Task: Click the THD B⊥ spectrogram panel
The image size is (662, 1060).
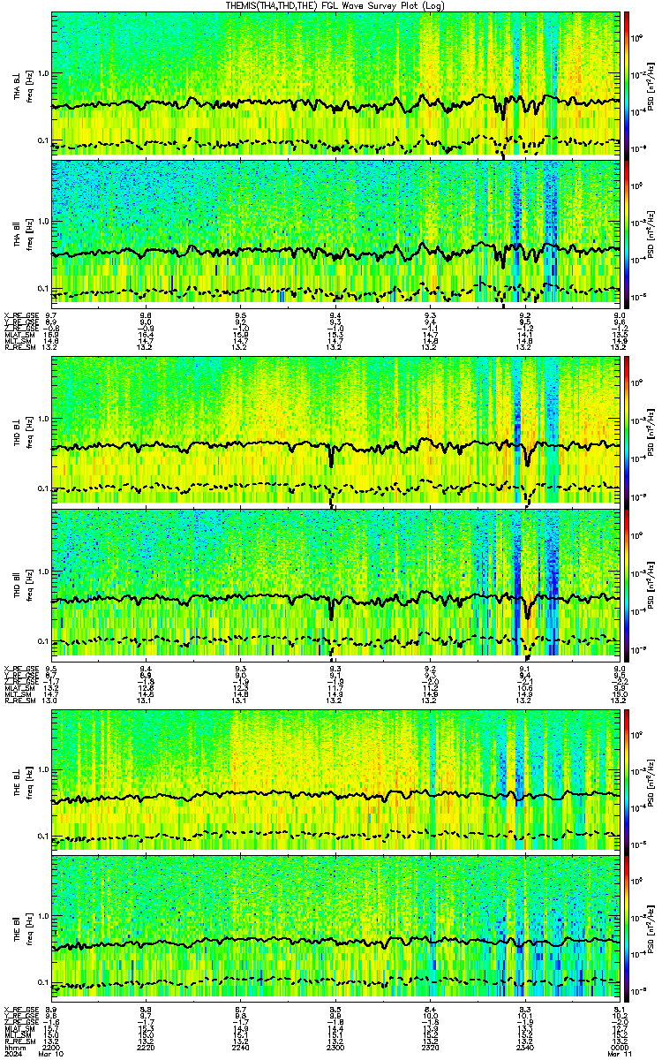Action: click(335, 432)
